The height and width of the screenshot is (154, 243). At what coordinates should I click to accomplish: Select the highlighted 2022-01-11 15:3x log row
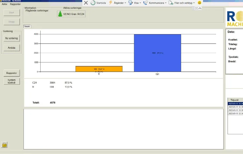click(235, 103)
